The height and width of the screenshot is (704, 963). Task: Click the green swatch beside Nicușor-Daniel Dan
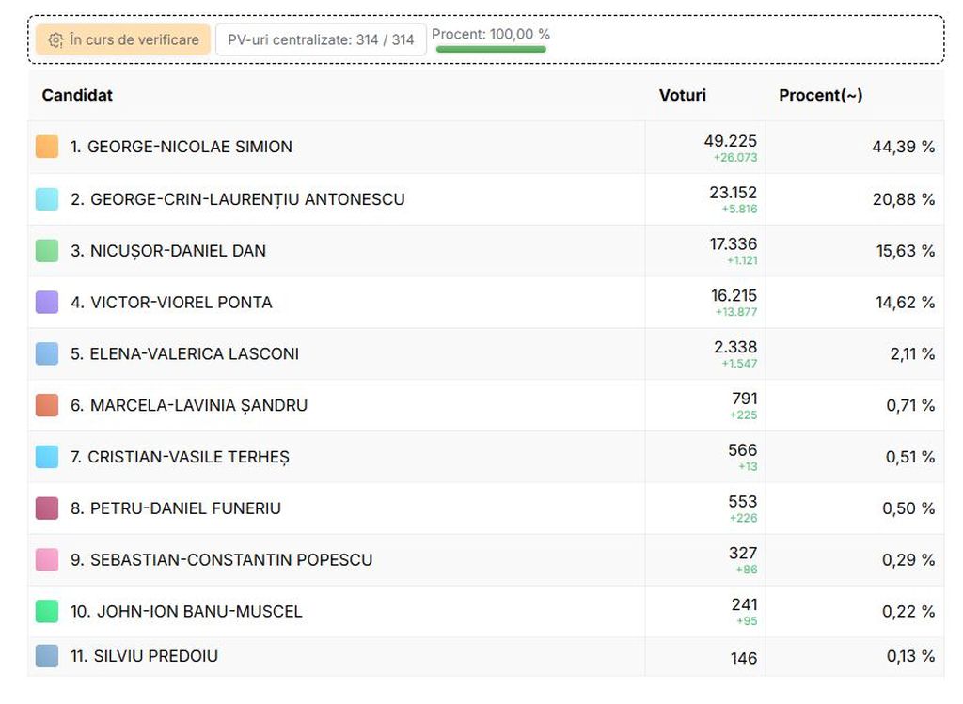point(47,251)
